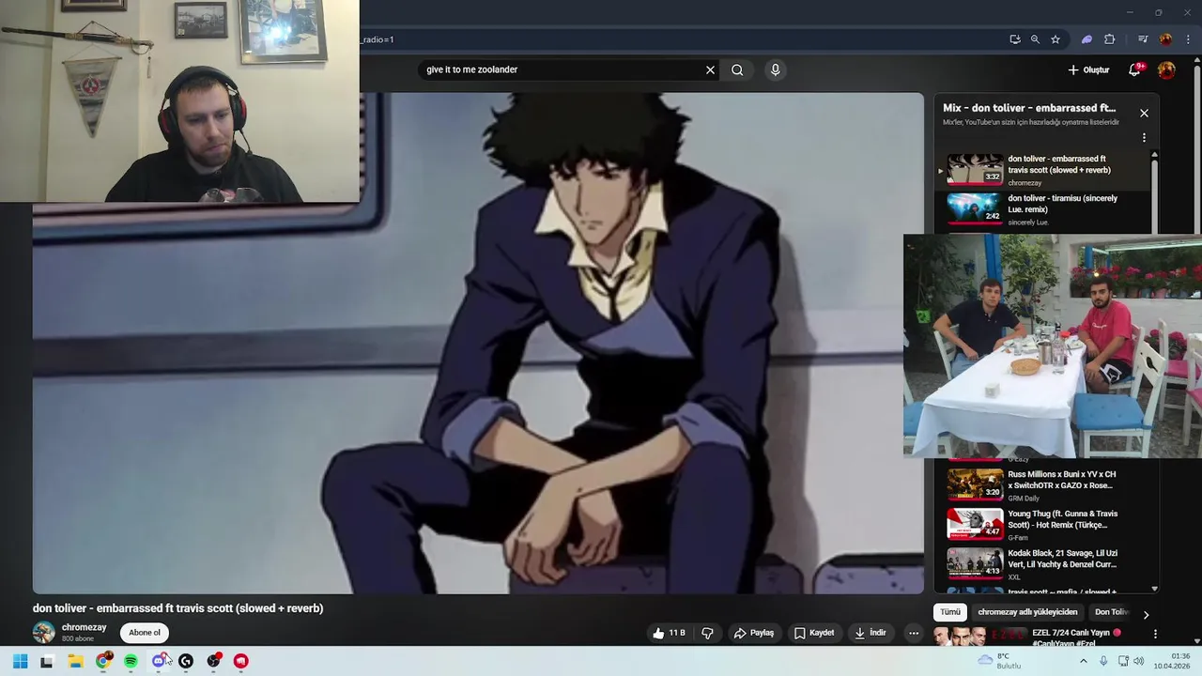This screenshot has height=676, width=1202.
Task: Create content with the Oluştur button
Action: [1088, 69]
